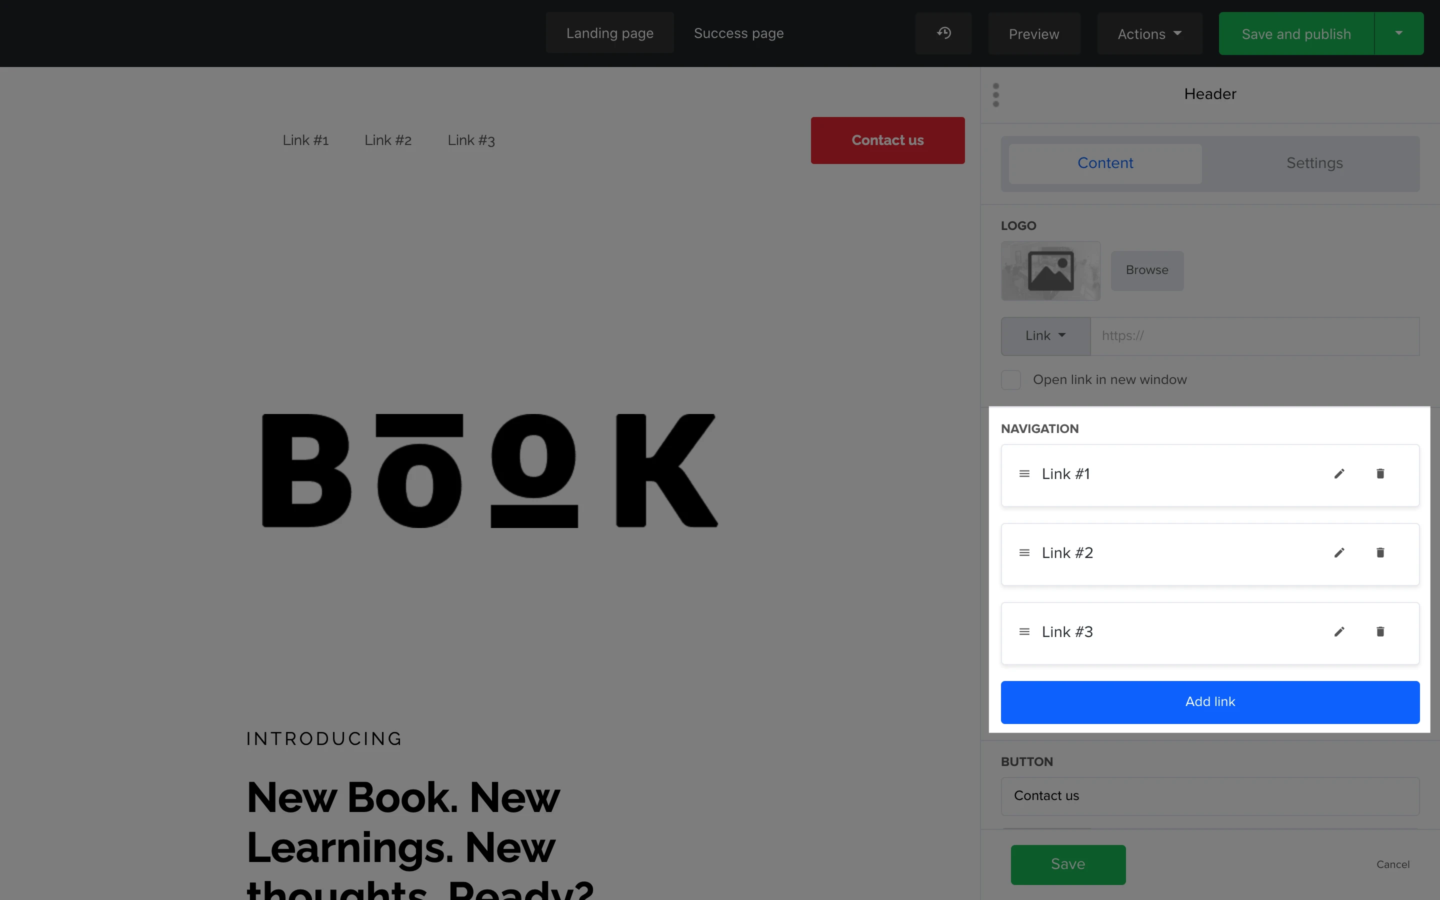Delete Link #3 with trash icon

pos(1380,631)
